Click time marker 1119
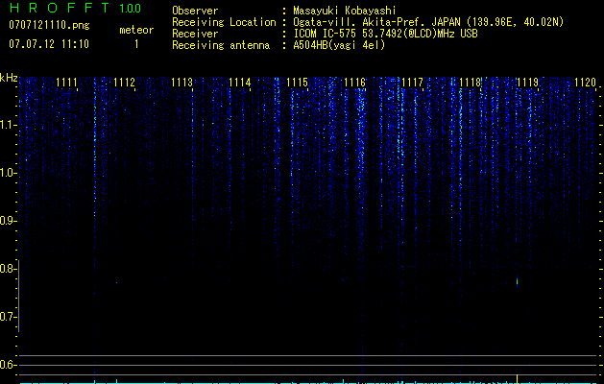This screenshot has width=604, height=384. pyautogui.click(x=528, y=83)
